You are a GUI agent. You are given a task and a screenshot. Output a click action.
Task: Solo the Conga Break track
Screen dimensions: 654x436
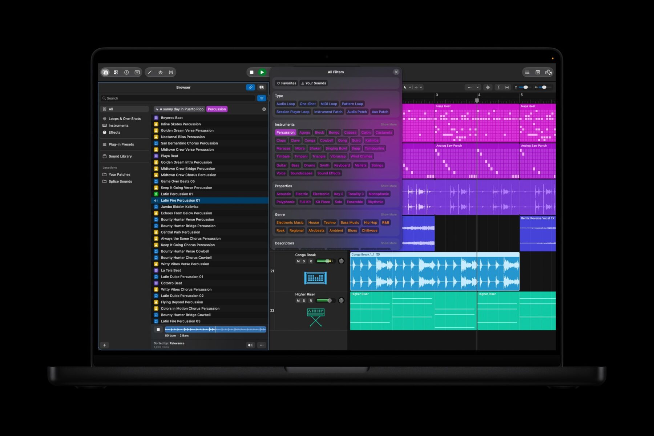click(304, 261)
